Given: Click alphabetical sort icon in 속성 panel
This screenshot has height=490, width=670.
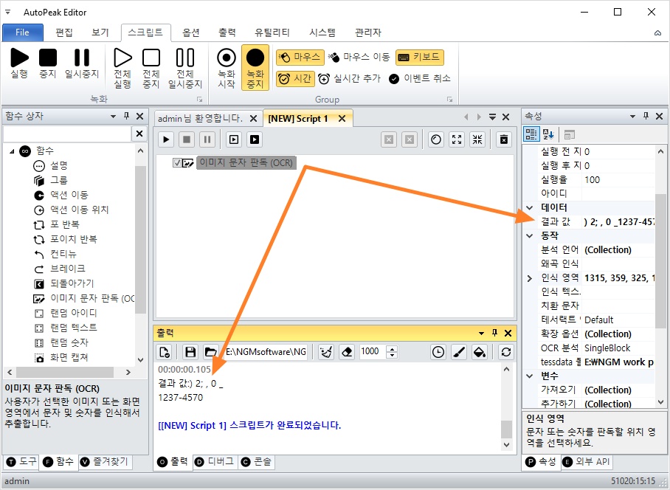Looking at the screenshot, I should pos(548,134).
